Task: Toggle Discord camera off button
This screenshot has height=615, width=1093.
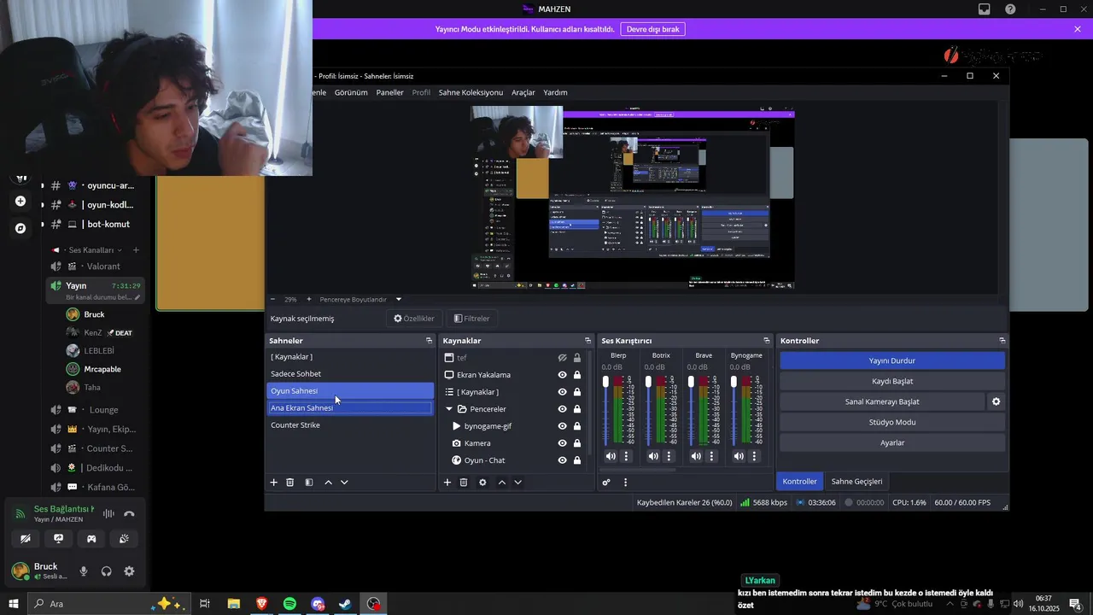Action: tap(26, 539)
